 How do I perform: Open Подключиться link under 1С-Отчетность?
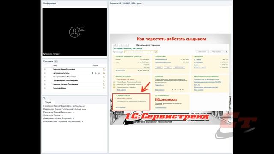click(161, 107)
